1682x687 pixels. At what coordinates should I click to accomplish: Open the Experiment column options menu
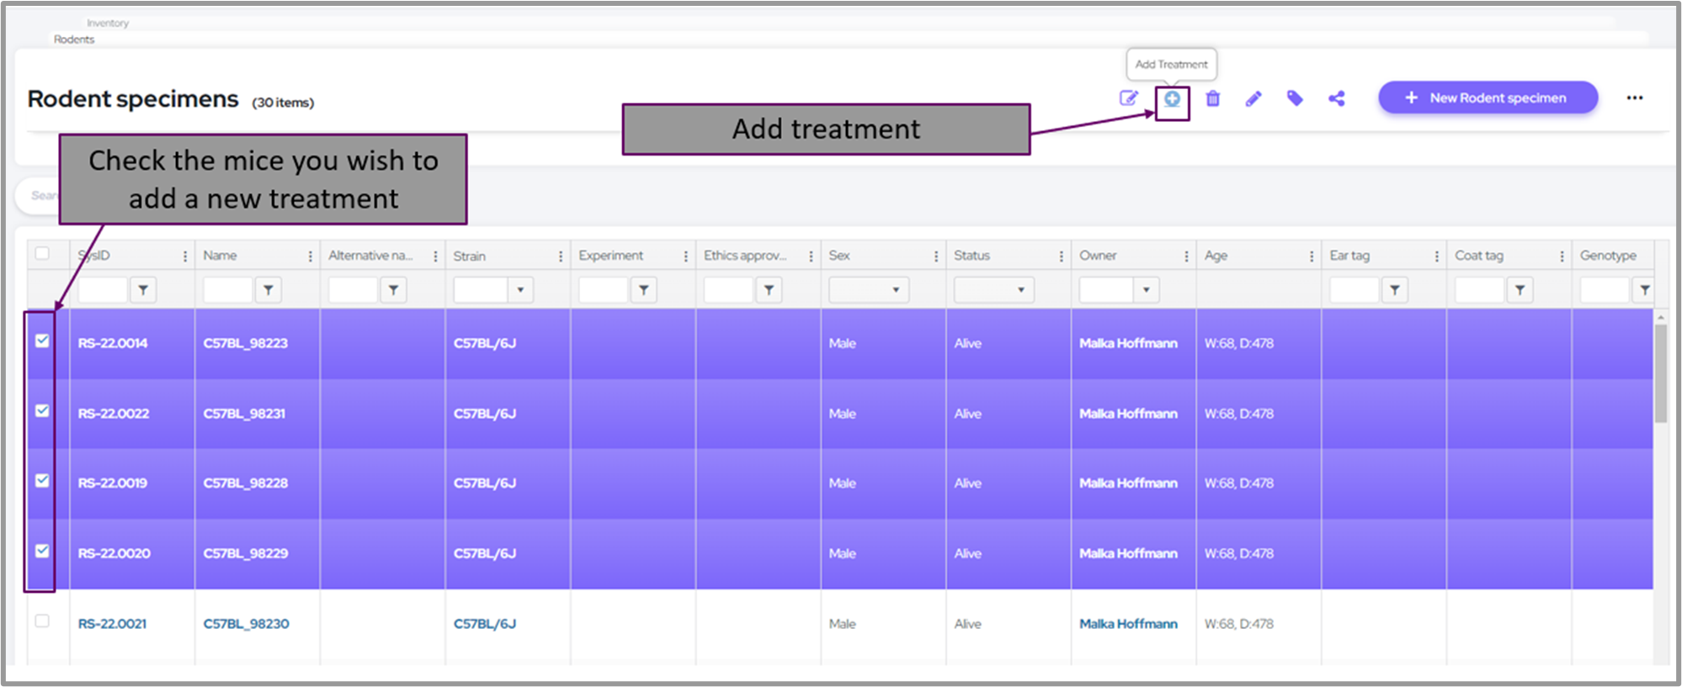point(685,256)
